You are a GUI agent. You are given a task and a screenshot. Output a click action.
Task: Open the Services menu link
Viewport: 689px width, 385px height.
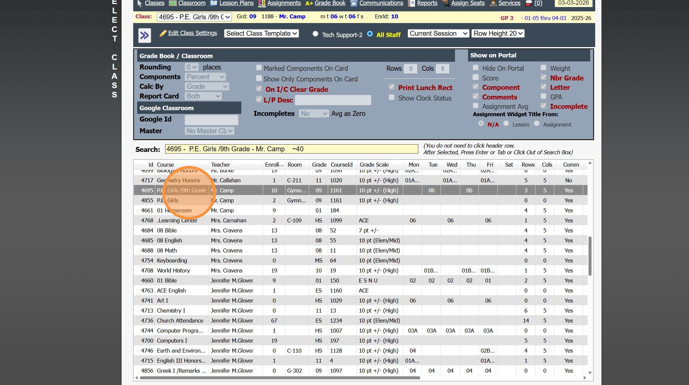click(x=509, y=3)
